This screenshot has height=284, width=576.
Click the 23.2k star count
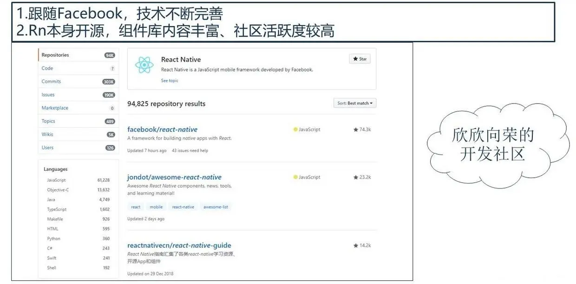pyautogui.click(x=362, y=177)
